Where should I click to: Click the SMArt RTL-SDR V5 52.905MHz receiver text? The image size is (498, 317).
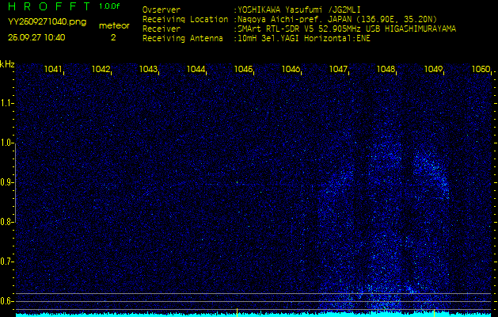(347, 29)
